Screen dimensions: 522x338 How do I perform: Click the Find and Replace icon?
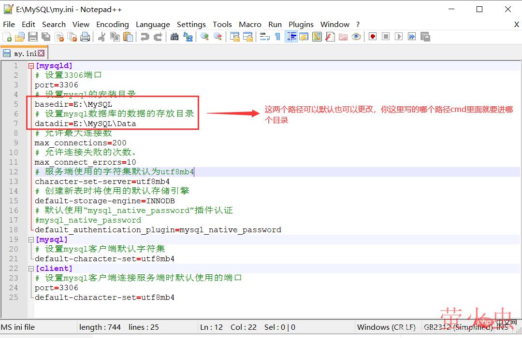click(x=188, y=37)
